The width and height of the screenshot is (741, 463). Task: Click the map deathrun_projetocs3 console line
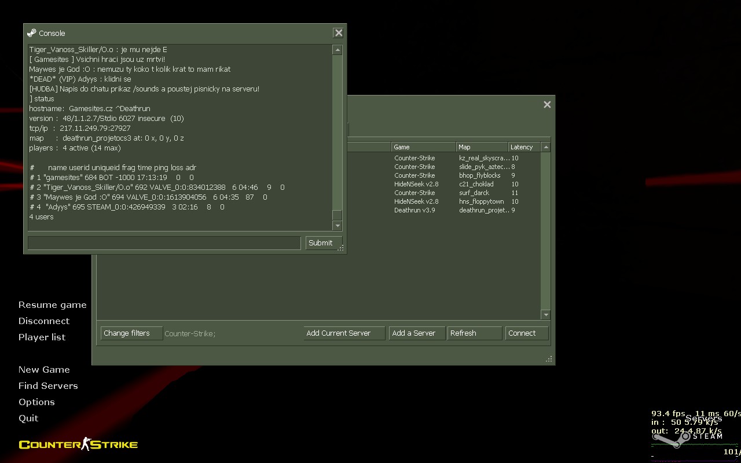click(x=107, y=138)
